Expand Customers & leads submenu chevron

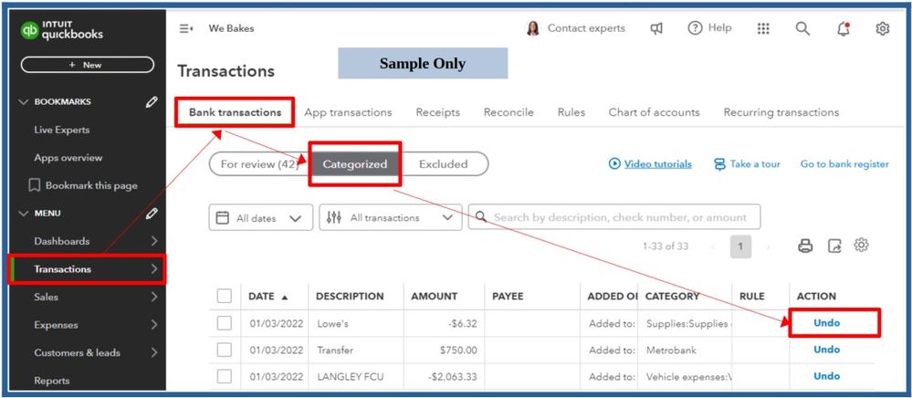coord(153,352)
